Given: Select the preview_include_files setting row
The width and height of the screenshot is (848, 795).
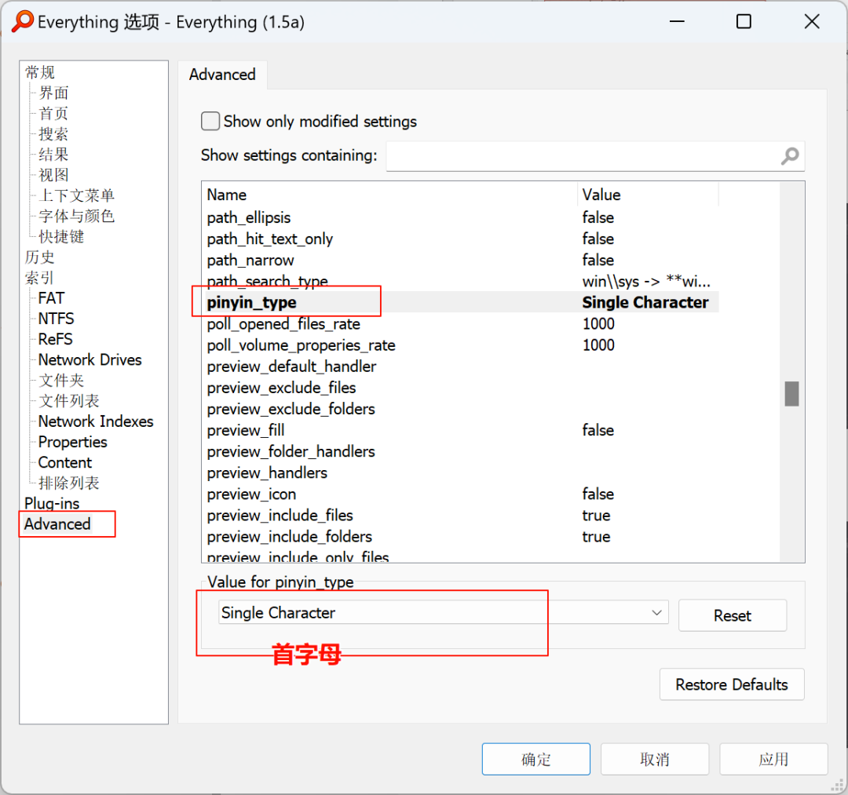Looking at the screenshot, I should pos(462,515).
